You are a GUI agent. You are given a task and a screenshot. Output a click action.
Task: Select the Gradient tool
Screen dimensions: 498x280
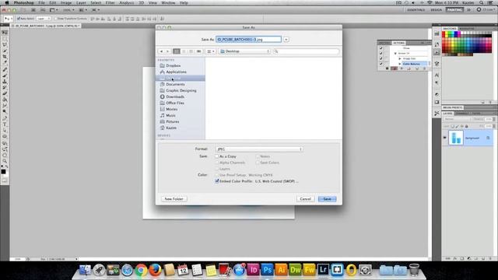tap(5, 100)
